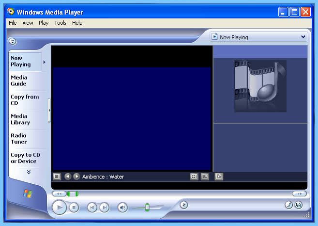Go to Media Library

20,119
